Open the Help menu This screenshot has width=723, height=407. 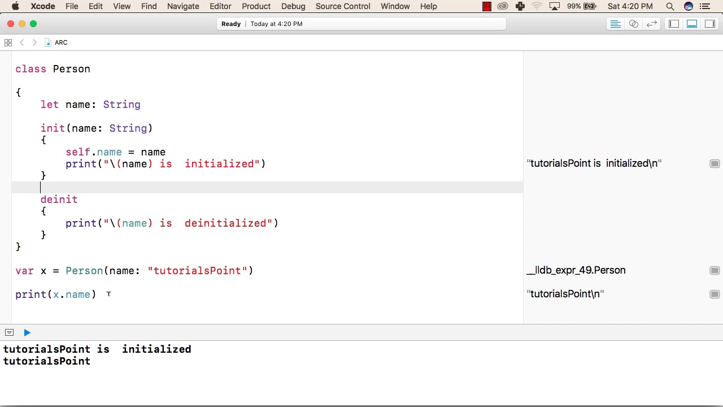pos(429,6)
